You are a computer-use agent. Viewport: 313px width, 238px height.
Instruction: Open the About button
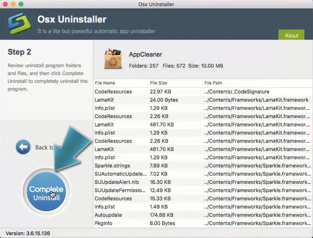coord(291,35)
